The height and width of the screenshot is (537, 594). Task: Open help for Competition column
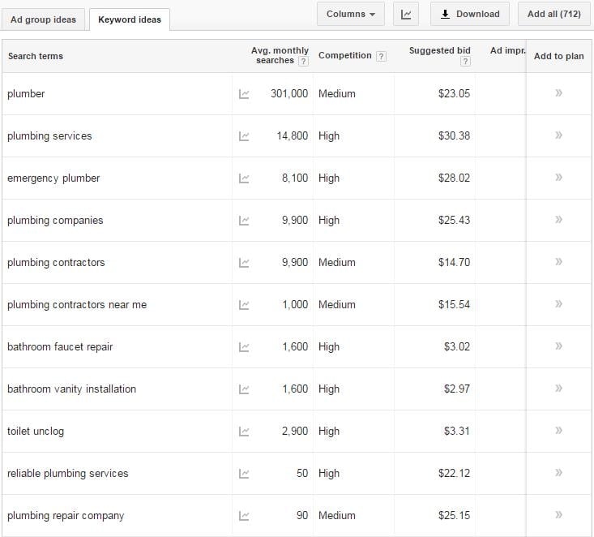point(381,57)
